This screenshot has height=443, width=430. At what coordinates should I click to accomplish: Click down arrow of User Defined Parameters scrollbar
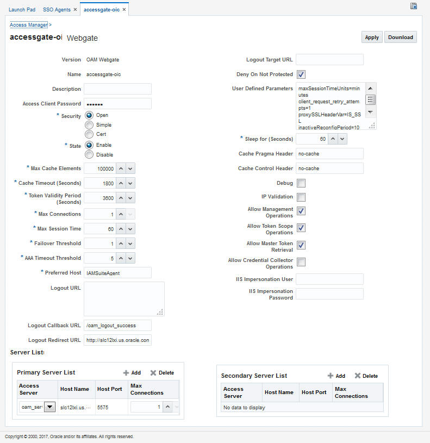click(x=370, y=112)
